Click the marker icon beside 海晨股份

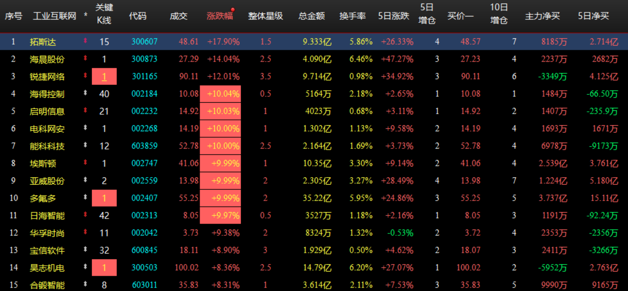pos(85,59)
